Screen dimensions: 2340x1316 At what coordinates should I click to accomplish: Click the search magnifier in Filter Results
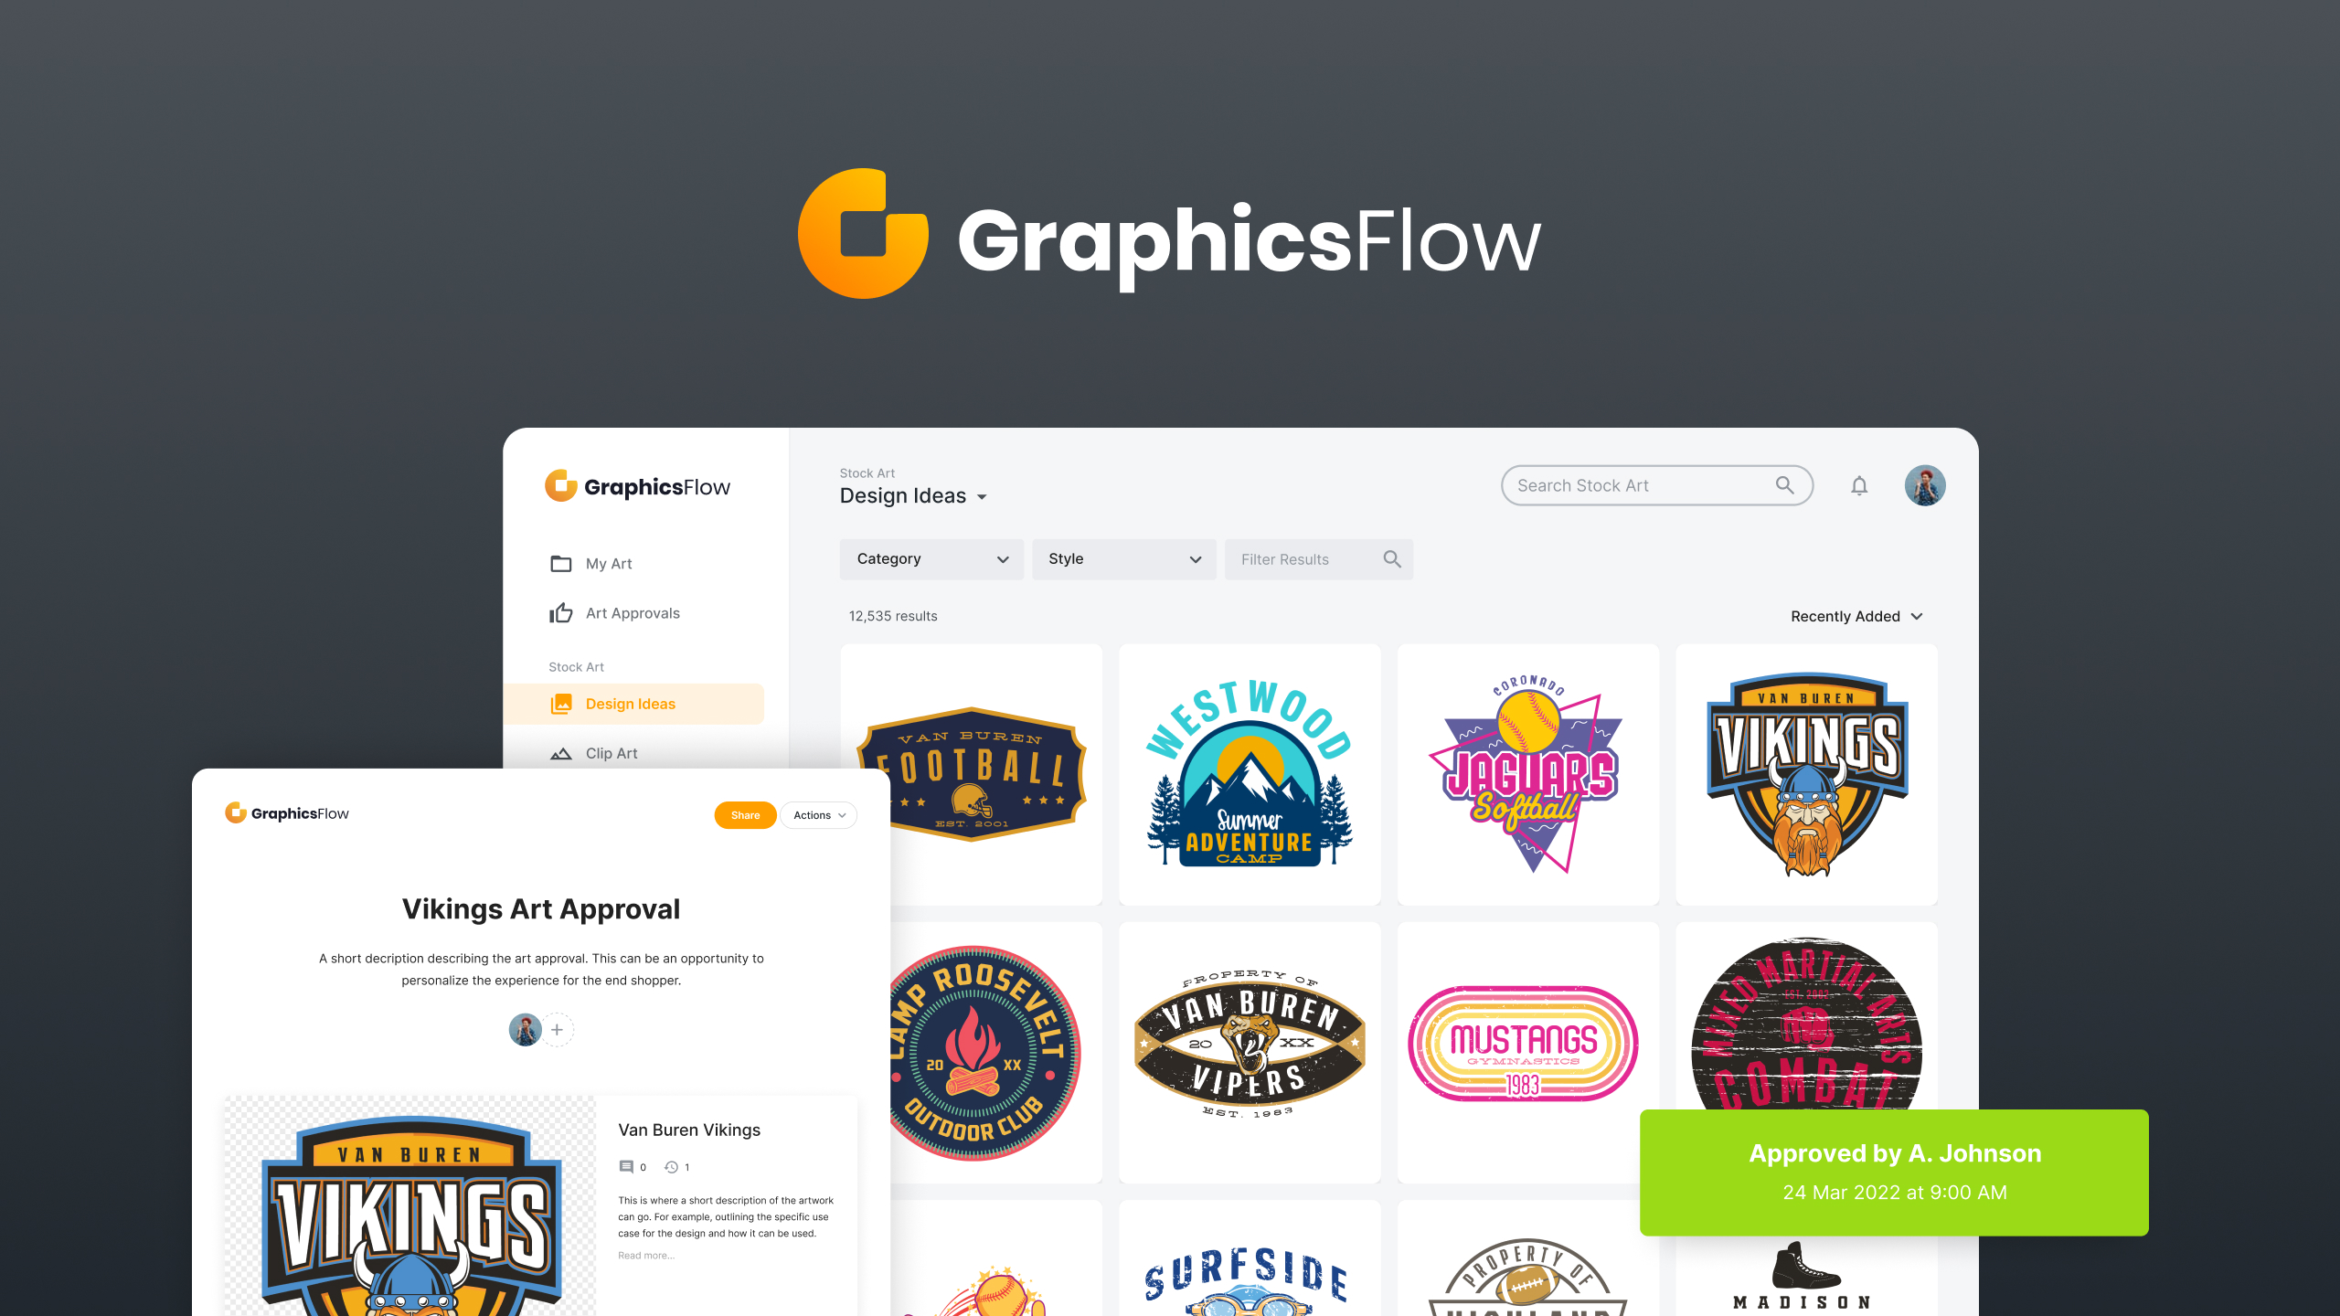click(1390, 559)
